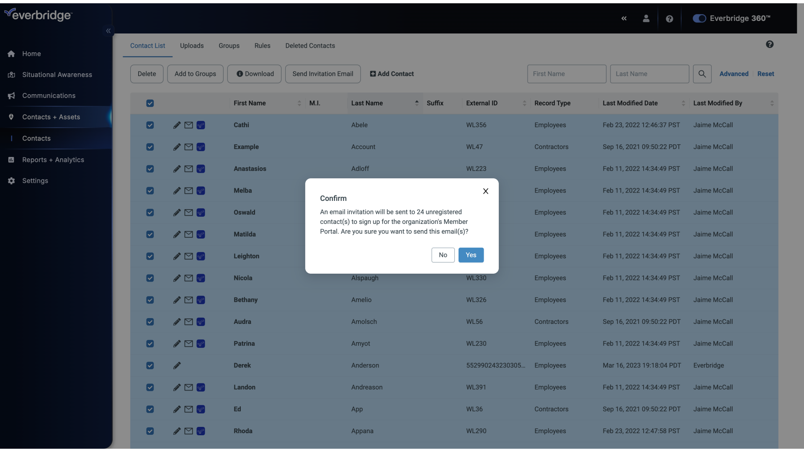Click blue Everbridge icon for Leighton
The height and width of the screenshot is (452, 804).
tap(201, 256)
